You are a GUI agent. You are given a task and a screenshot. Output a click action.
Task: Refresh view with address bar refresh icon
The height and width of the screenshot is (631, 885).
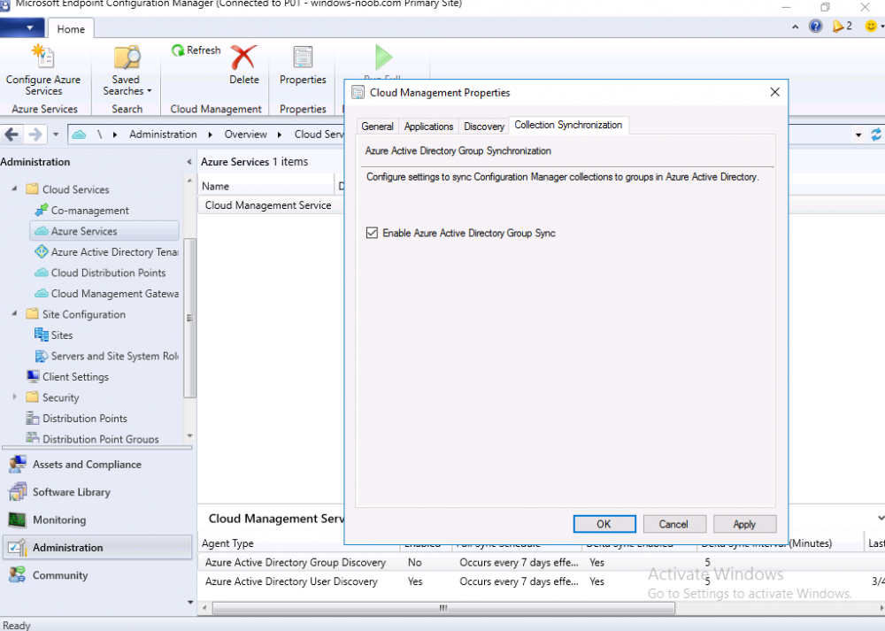[x=876, y=135]
